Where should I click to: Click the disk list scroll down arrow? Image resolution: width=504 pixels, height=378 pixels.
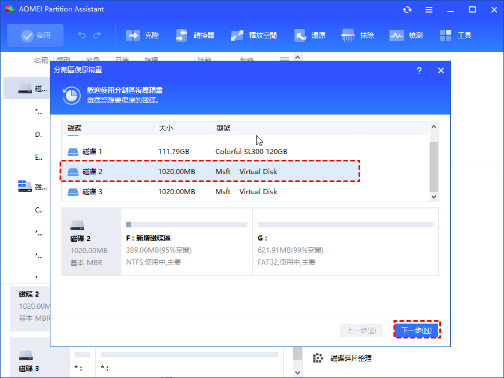pos(434,196)
